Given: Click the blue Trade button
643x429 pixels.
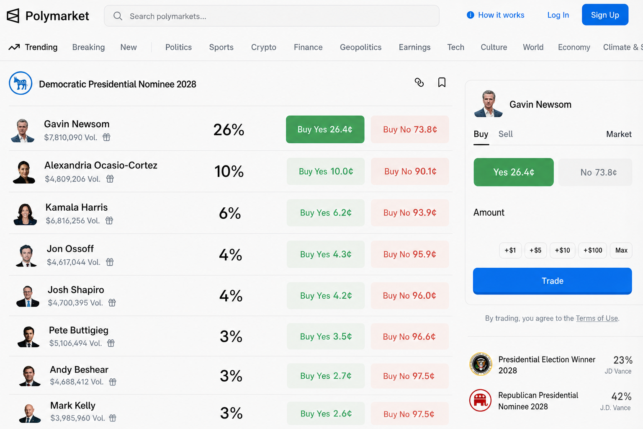Looking at the screenshot, I should click(552, 281).
